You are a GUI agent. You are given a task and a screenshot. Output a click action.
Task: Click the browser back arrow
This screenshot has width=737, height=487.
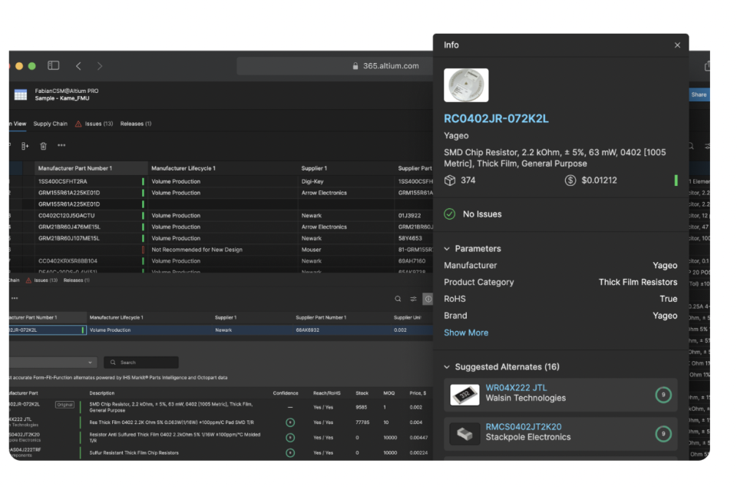pyautogui.click(x=78, y=66)
